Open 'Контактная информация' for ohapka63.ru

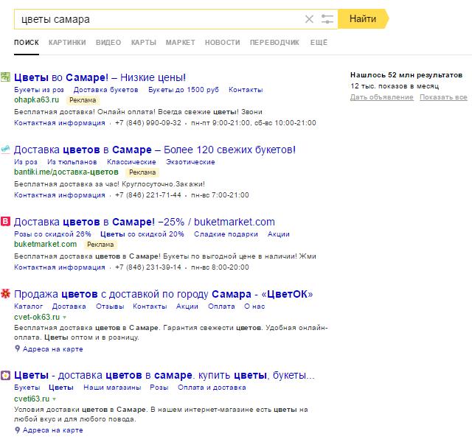pyautogui.click(x=60, y=123)
